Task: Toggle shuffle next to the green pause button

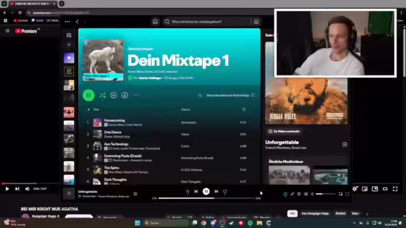Action: [x=102, y=96]
